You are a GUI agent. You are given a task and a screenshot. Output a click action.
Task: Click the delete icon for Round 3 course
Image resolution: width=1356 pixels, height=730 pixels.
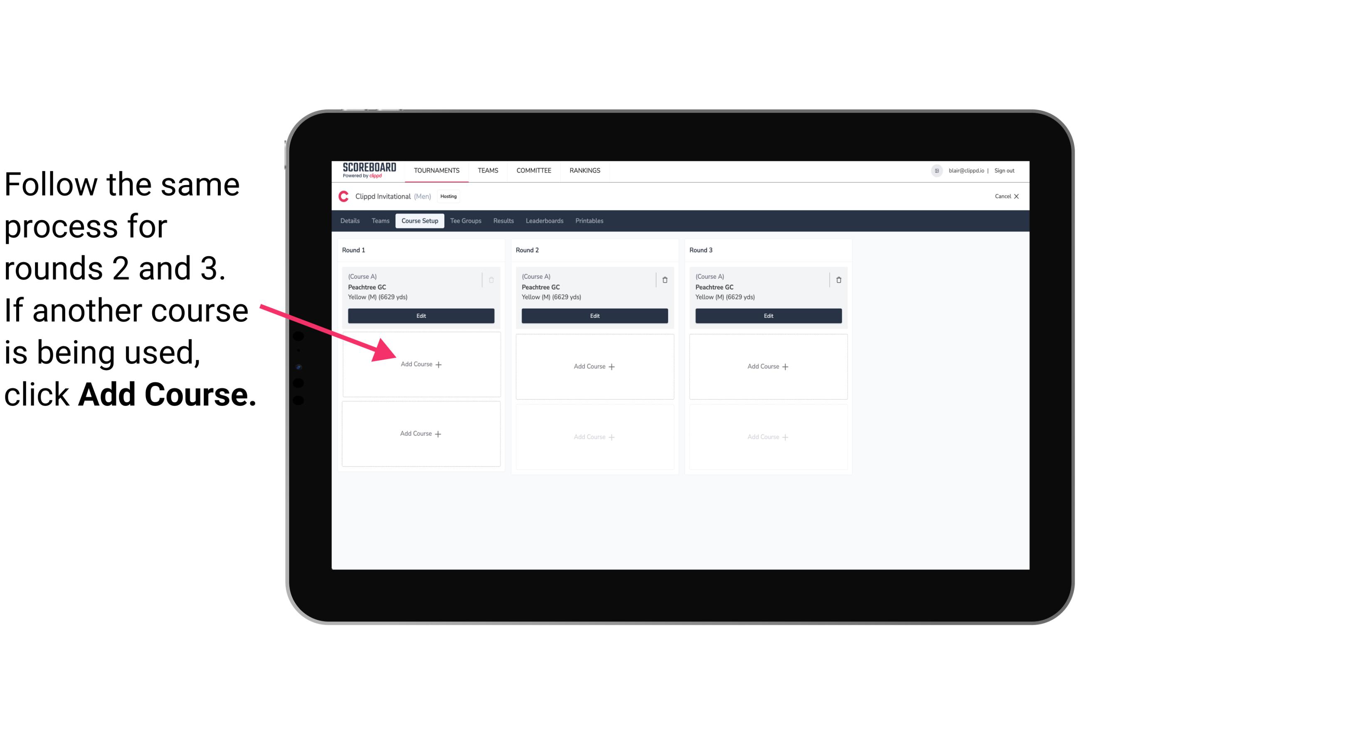(839, 280)
